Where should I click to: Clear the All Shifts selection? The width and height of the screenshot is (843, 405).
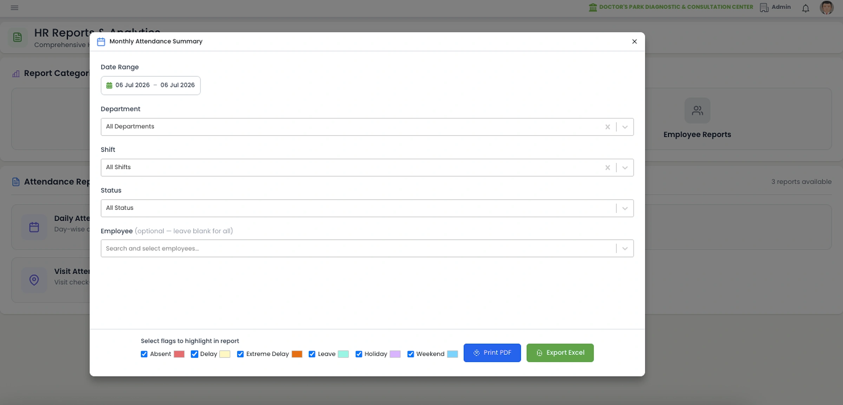[x=607, y=168]
